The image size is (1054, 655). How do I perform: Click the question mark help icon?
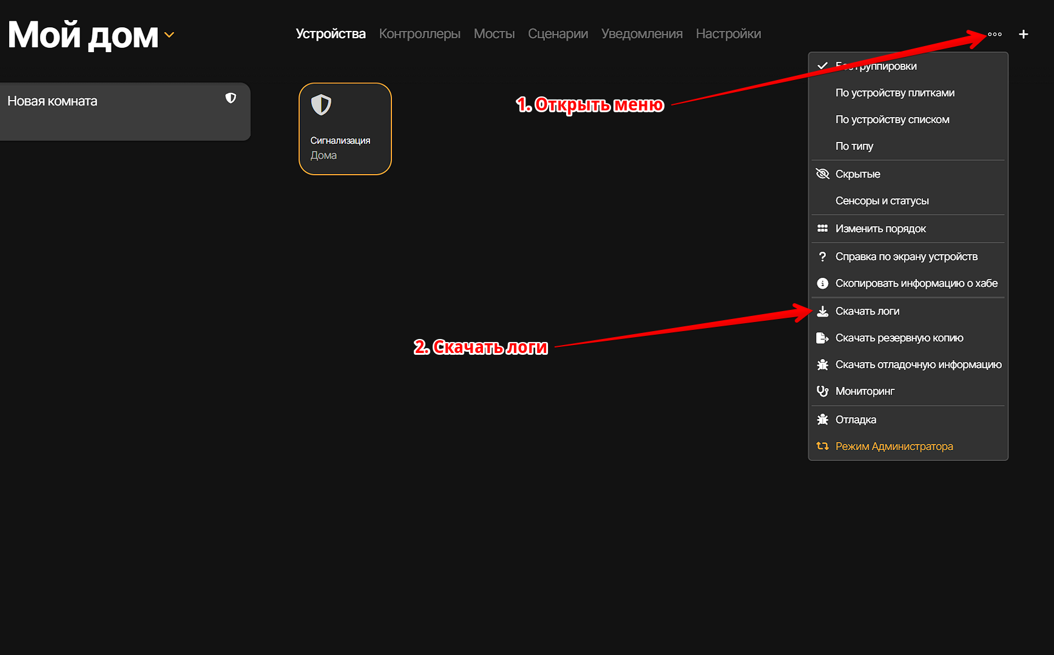click(x=822, y=257)
